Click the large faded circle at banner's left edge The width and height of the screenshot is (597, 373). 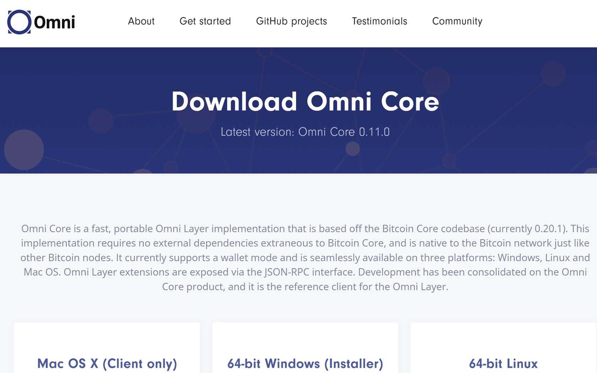click(24, 150)
